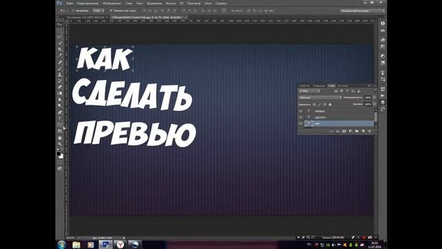Open auto-select Layer/Group dropdown
The width and height of the screenshot is (442, 249).
point(98,10)
